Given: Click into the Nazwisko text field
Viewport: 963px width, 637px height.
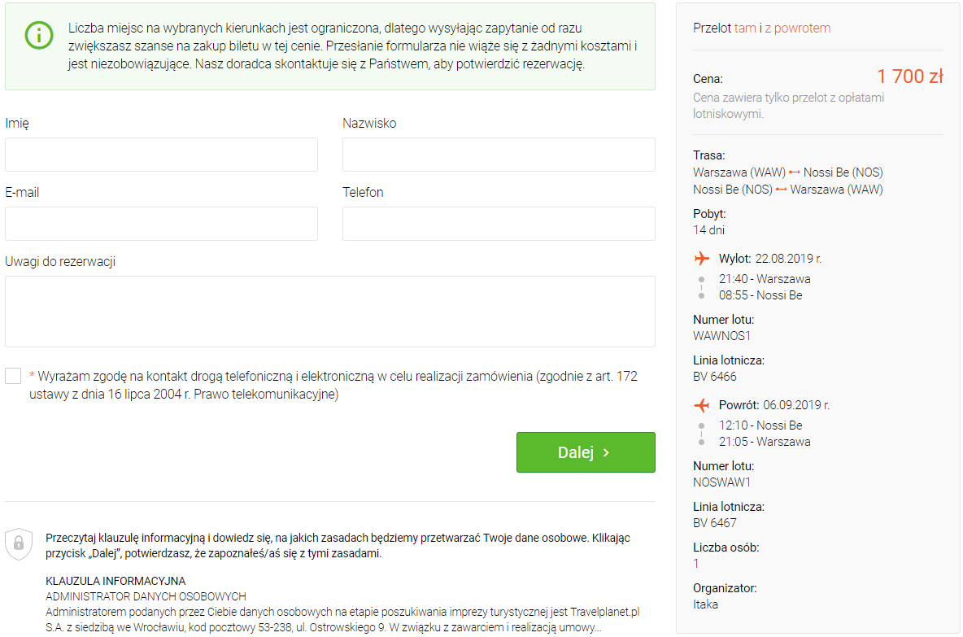Looking at the screenshot, I should pos(499,155).
